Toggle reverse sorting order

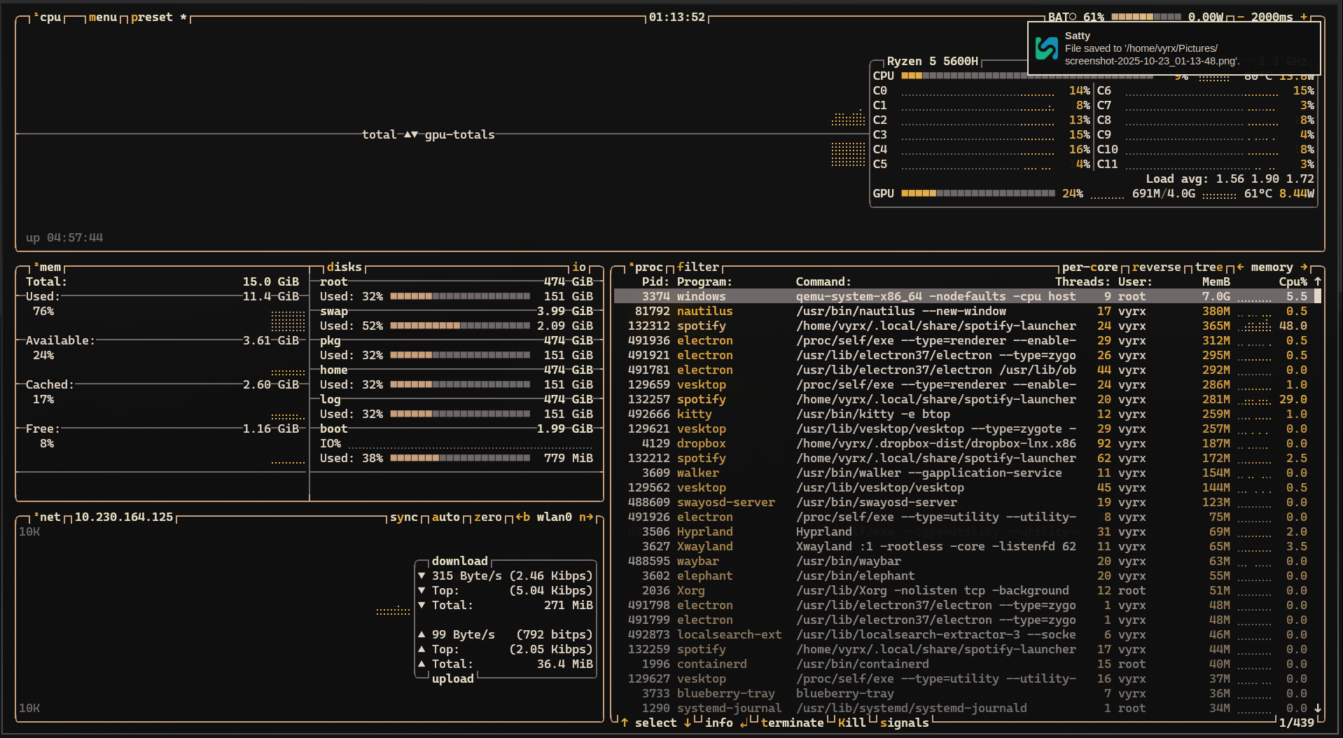point(1157,267)
